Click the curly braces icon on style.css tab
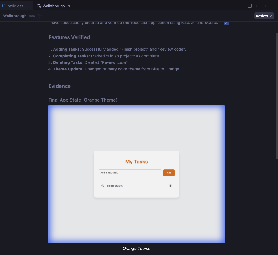This screenshot has height=255, width=278. (x=4, y=6)
